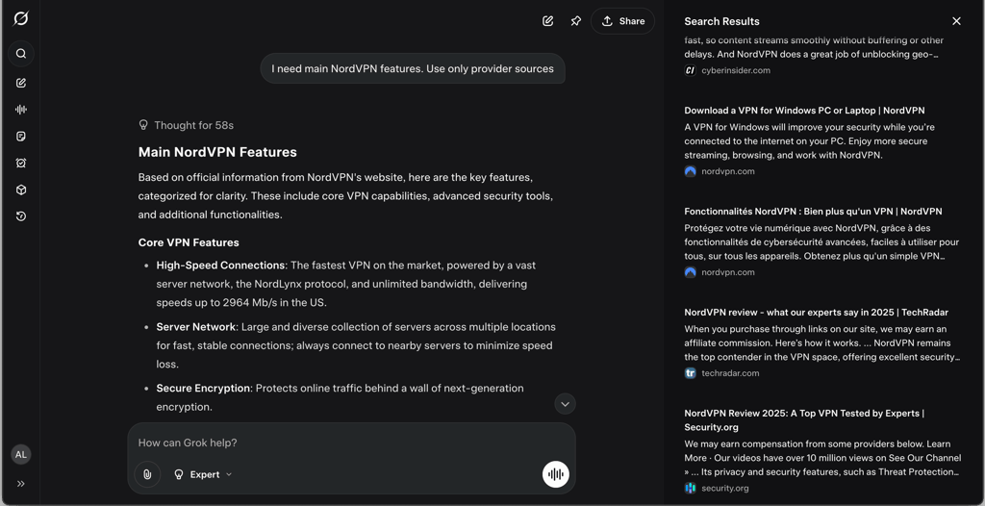
Task: Click the security.org source label
Action: pos(725,488)
